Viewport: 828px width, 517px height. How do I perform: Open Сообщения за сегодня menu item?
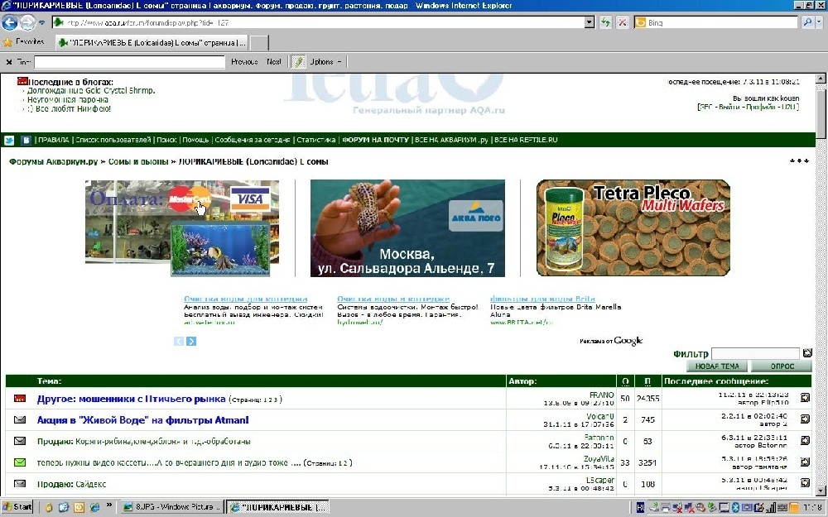[253, 140]
